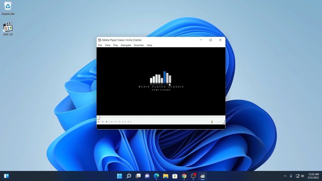The image size is (322, 181).
Task: Skip to the next track
Action: pyautogui.click(x=123, y=122)
